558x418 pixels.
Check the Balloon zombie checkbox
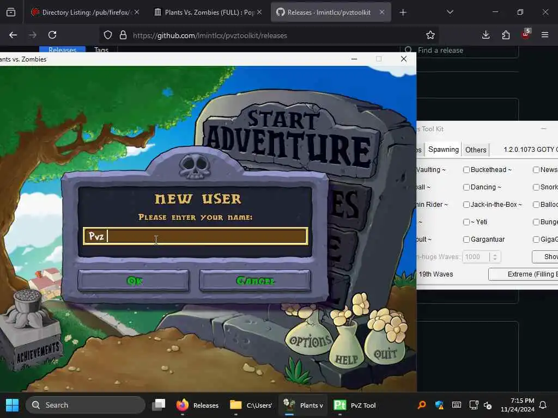point(536,205)
